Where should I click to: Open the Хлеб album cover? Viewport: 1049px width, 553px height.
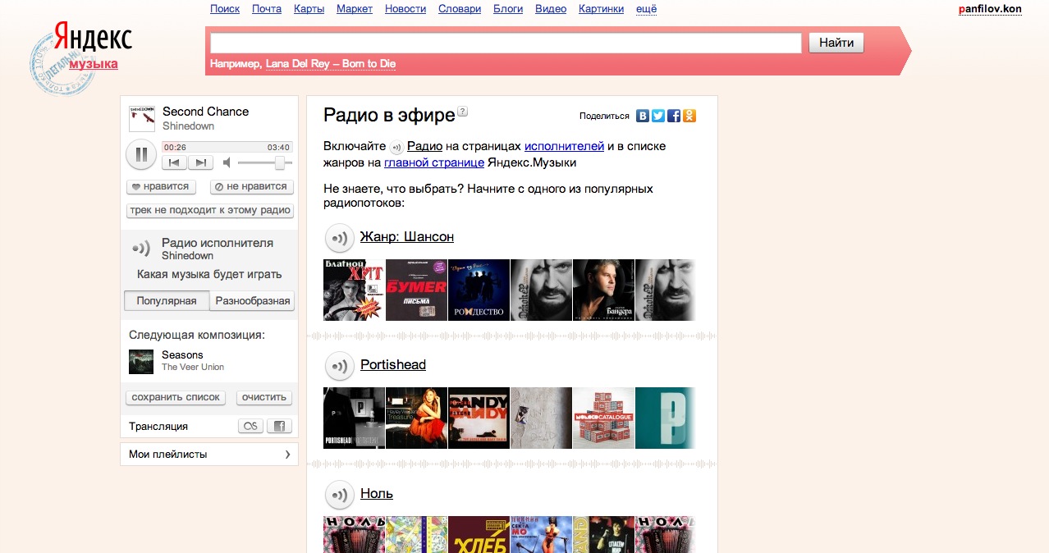click(x=479, y=534)
